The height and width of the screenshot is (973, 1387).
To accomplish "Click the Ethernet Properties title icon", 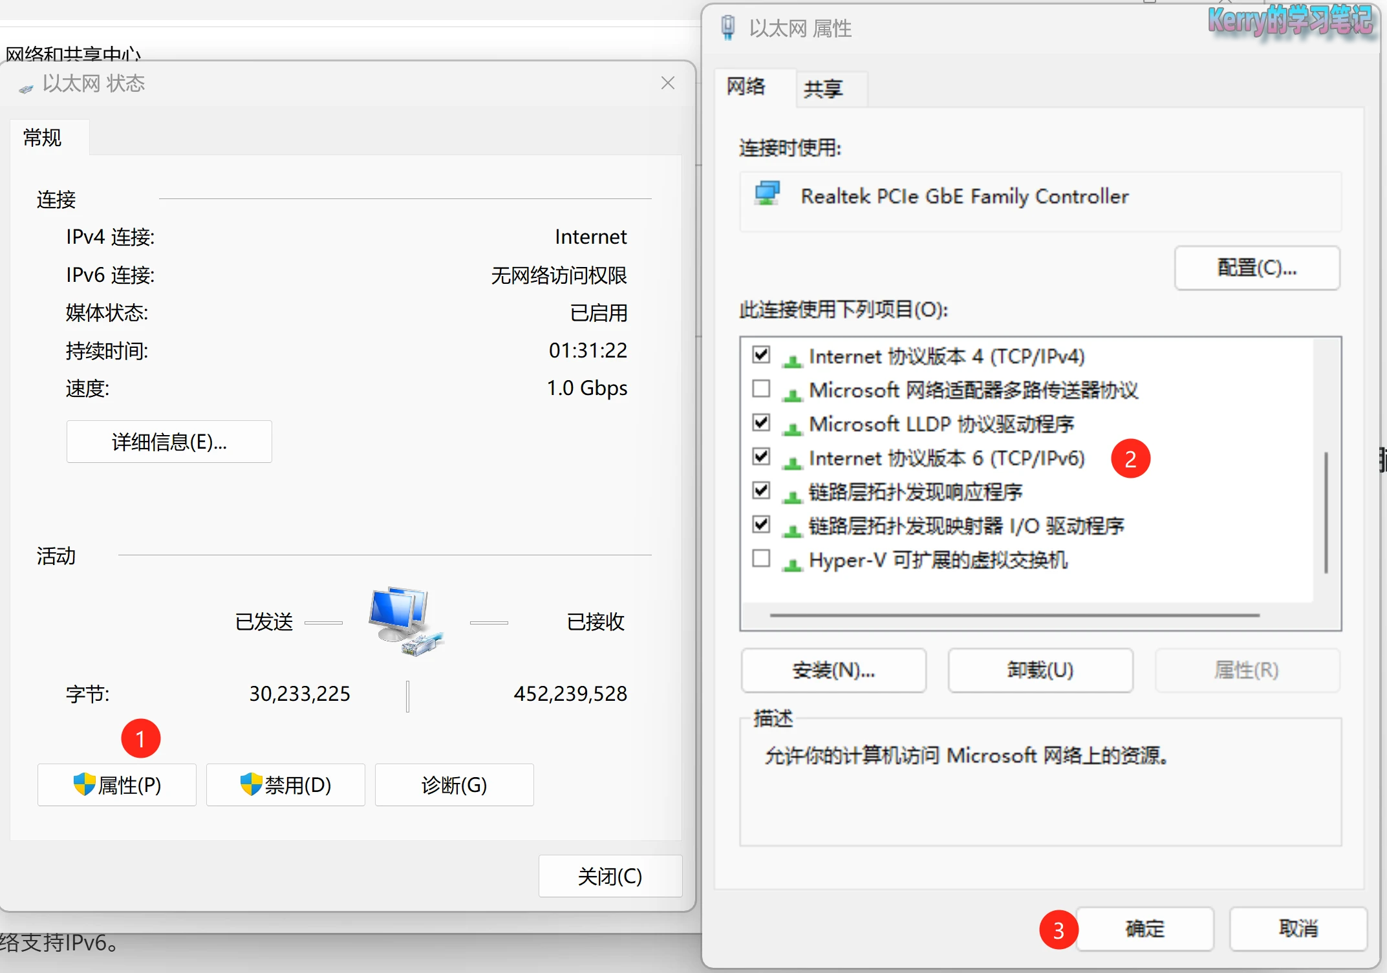I will [728, 28].
